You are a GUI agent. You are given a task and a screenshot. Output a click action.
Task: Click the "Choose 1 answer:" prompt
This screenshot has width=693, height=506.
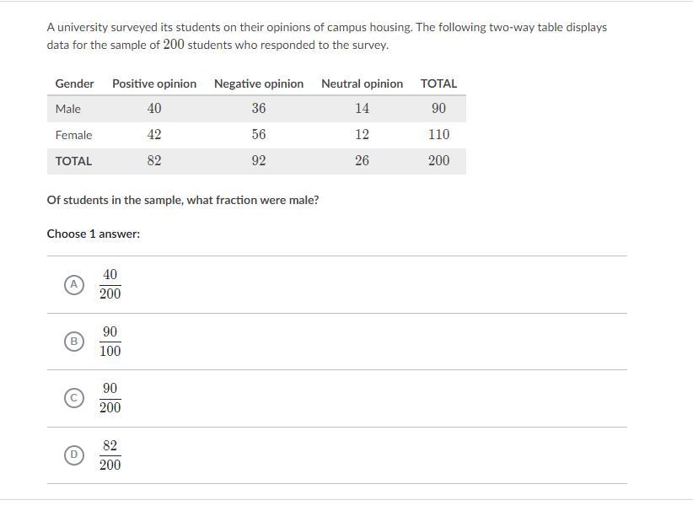tap(94, 234)
